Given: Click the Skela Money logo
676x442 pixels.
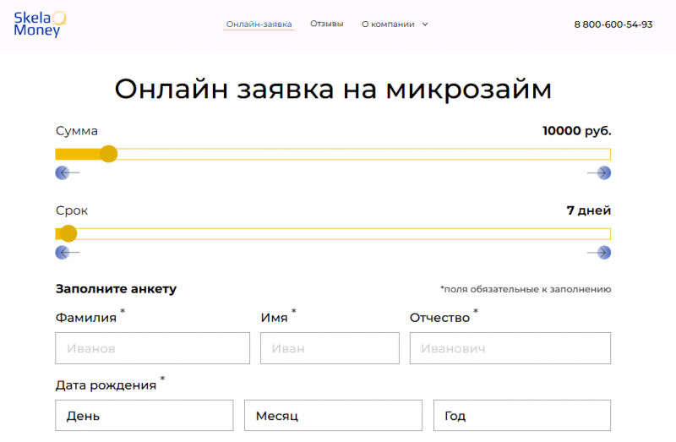Looking at the screenshot, I should (x=40, y=25).
